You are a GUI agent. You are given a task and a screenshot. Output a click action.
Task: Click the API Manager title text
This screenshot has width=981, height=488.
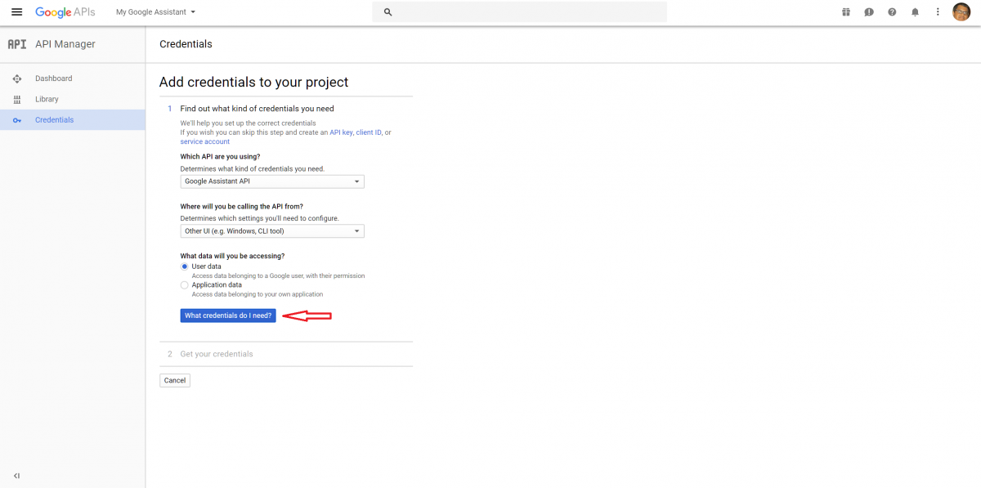(65, 44)
